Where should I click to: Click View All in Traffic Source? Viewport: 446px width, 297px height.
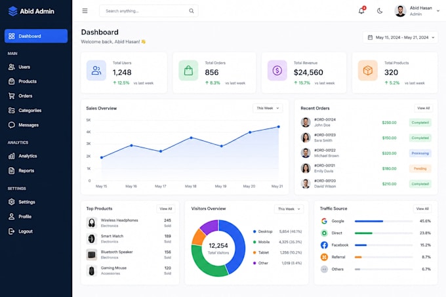[422, 208]
